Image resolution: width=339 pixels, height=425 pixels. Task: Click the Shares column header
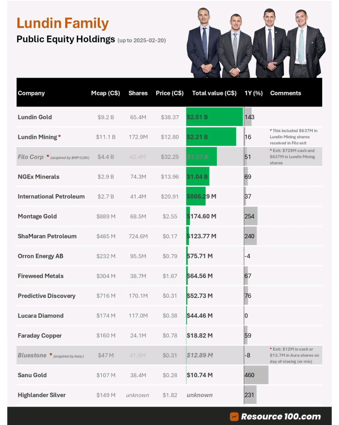click(x=138, y=93)
